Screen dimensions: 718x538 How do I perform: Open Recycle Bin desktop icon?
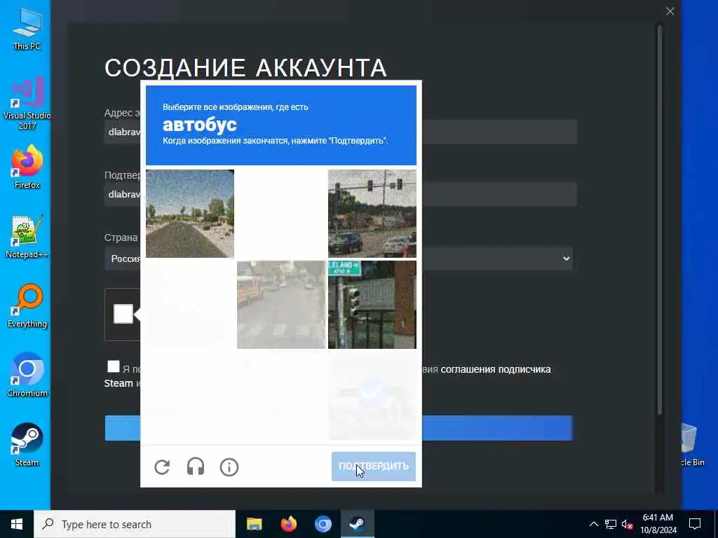click(x=691, y=445)
